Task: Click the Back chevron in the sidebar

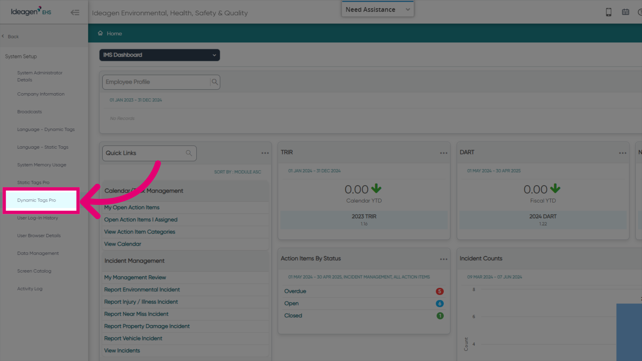Action: [x=3, y=36]
